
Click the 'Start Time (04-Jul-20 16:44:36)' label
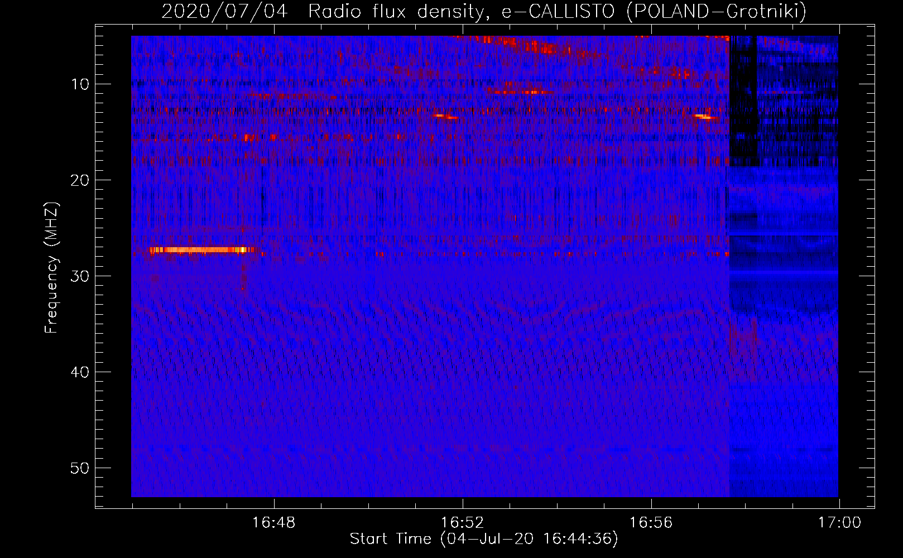[x=484, y=539]
